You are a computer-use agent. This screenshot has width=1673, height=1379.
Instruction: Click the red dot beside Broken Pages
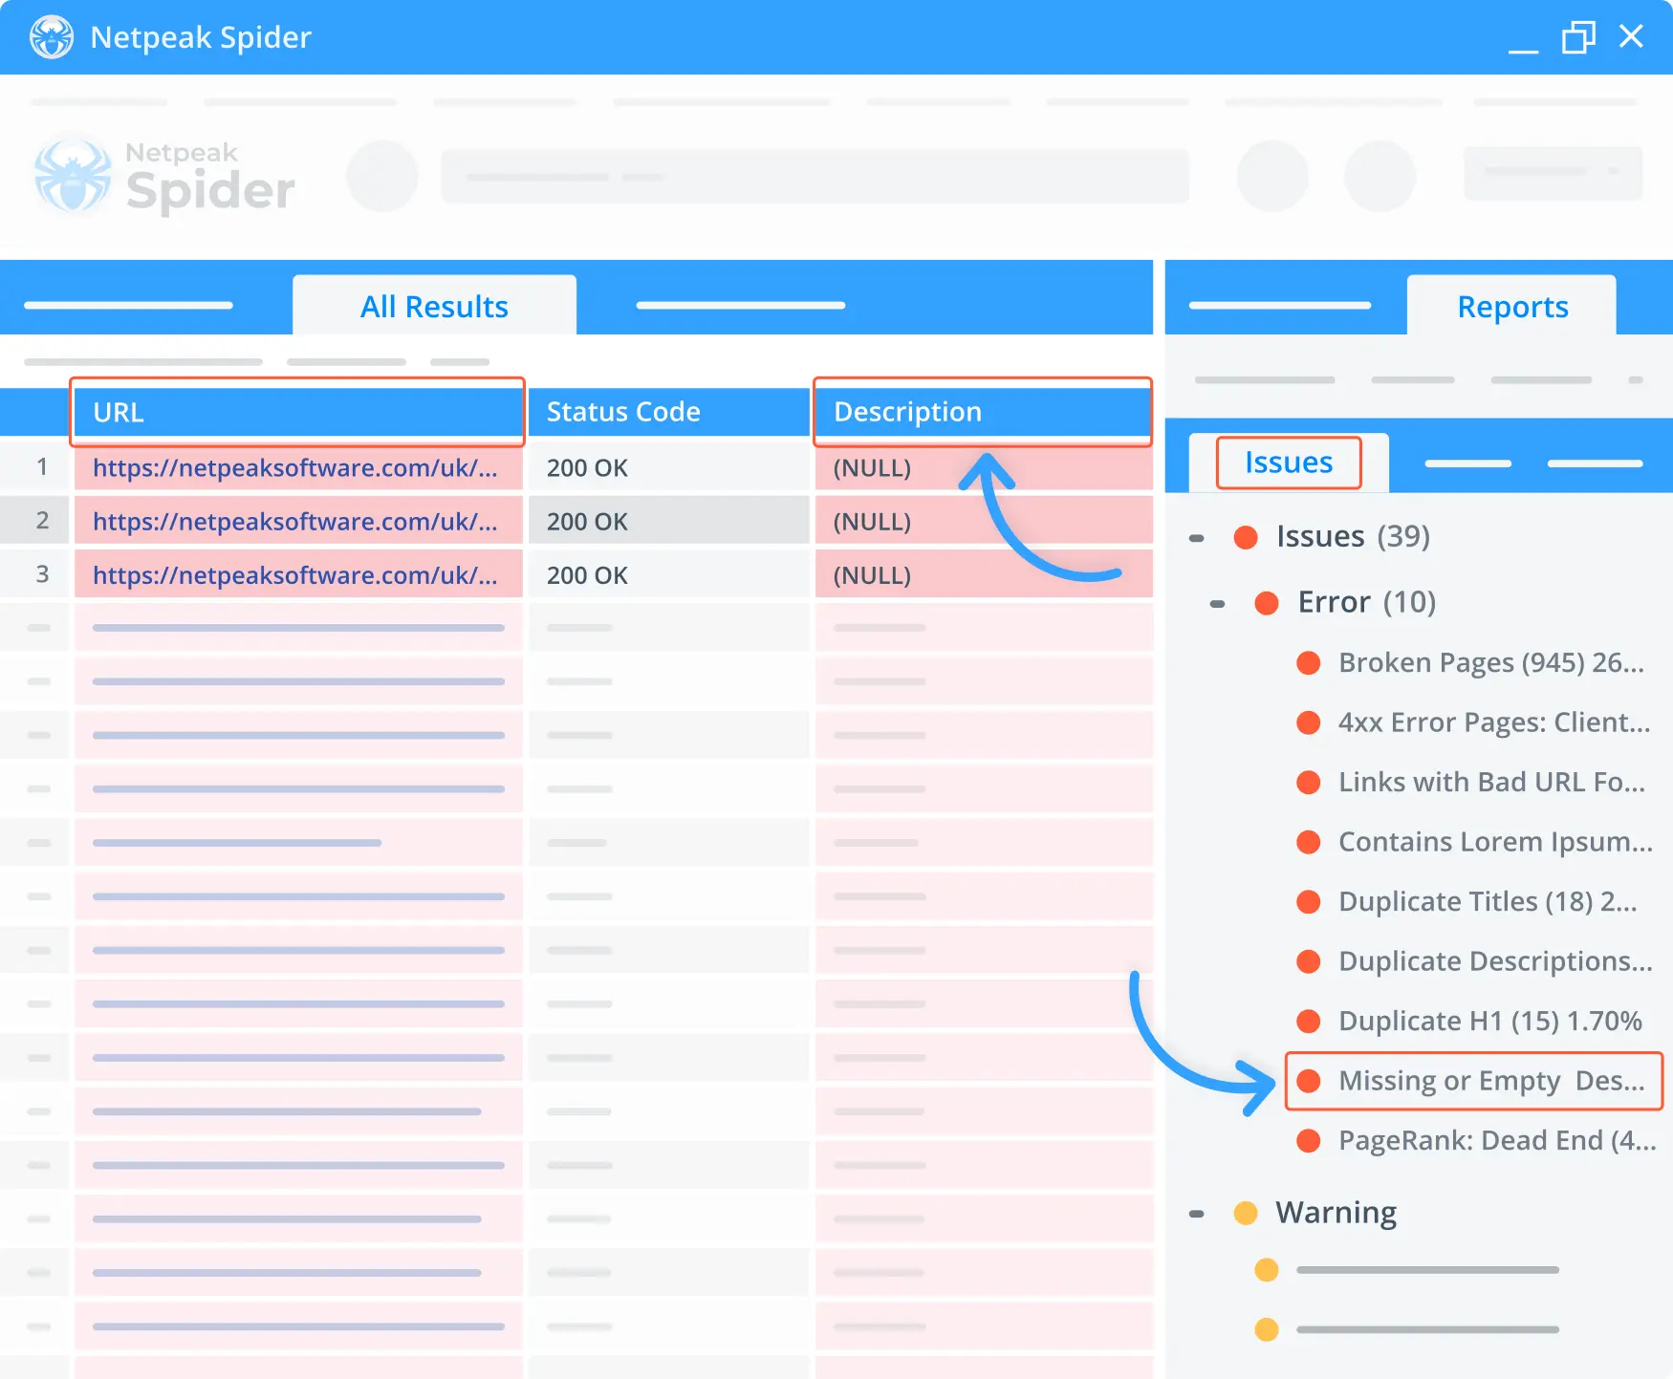1308,662
